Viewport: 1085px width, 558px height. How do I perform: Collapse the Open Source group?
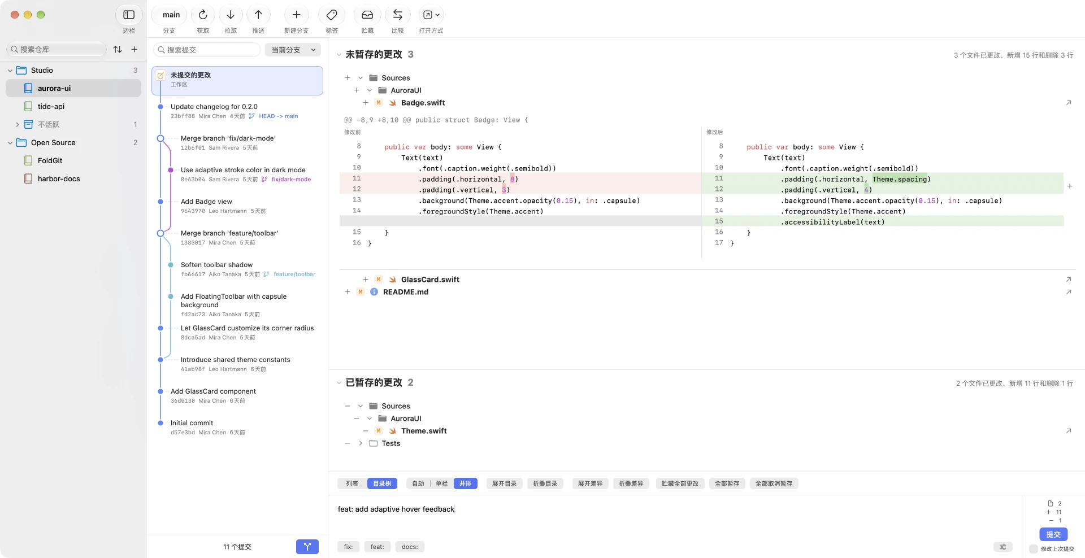click(10, 143)
